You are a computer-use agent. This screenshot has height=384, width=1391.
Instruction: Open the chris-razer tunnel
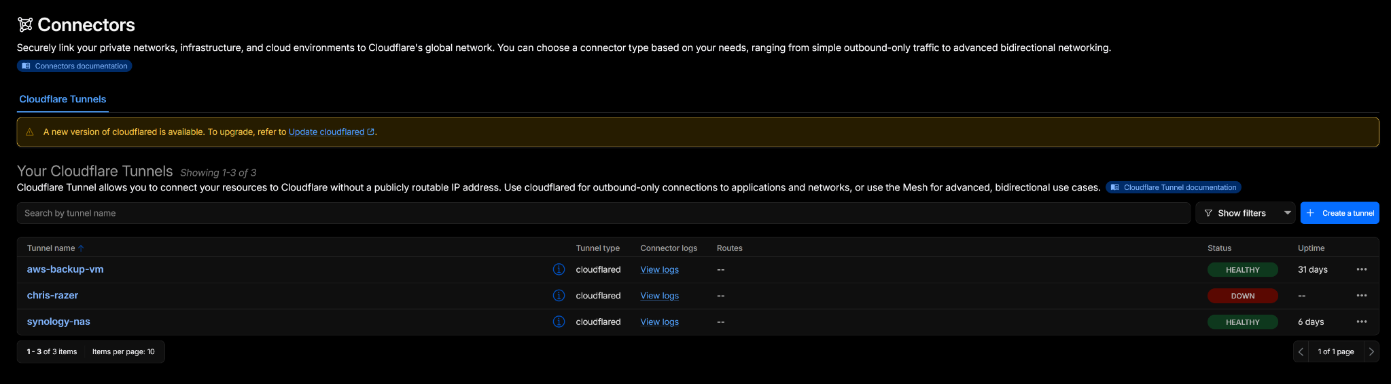pyautogui.click(x=52, y=295)
